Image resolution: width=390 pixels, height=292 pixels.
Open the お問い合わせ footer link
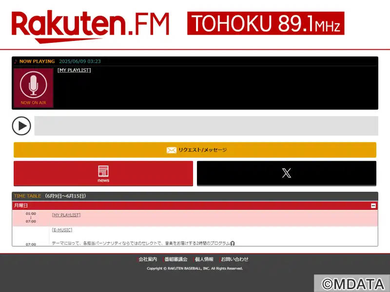pos(234,259)
